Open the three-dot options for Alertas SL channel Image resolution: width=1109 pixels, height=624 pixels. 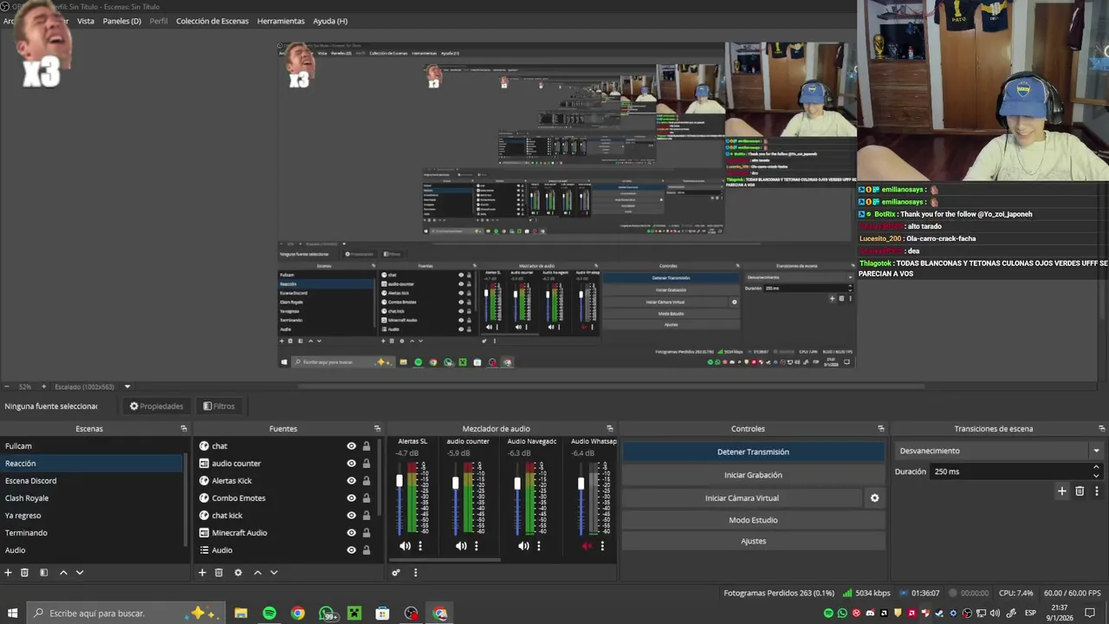point(420,546)
